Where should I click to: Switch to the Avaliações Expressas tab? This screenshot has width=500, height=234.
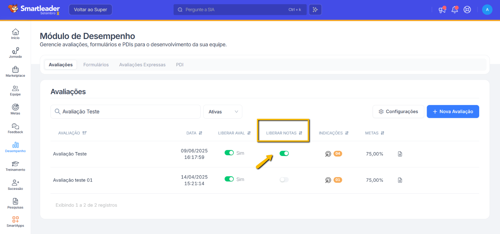[x=142, y=65]
